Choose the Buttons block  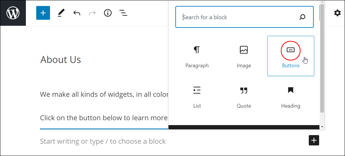pyautogui.click(x=290, y=56)
